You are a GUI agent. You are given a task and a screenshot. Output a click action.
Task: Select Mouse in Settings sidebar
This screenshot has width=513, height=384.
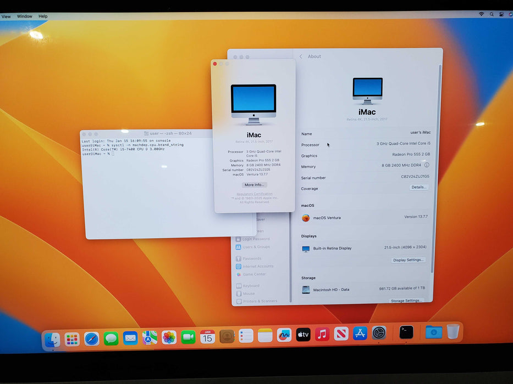click(245, 293)
